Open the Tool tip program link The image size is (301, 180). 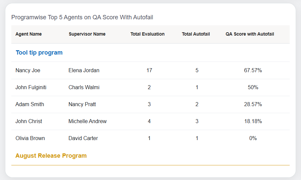[39, 53]
